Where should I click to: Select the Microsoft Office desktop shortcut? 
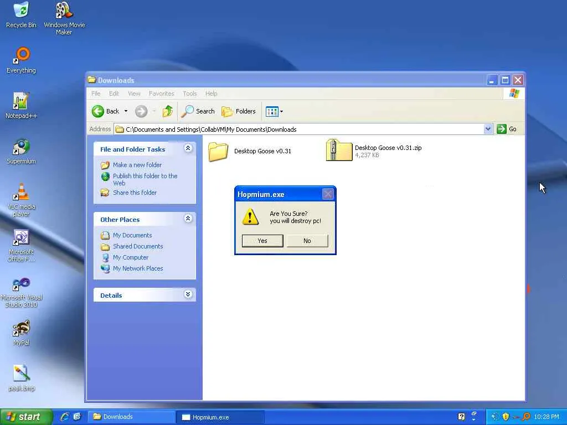point(22,246)
